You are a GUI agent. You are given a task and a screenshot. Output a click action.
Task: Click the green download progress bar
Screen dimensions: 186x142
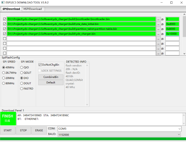(x=93, y=139)
